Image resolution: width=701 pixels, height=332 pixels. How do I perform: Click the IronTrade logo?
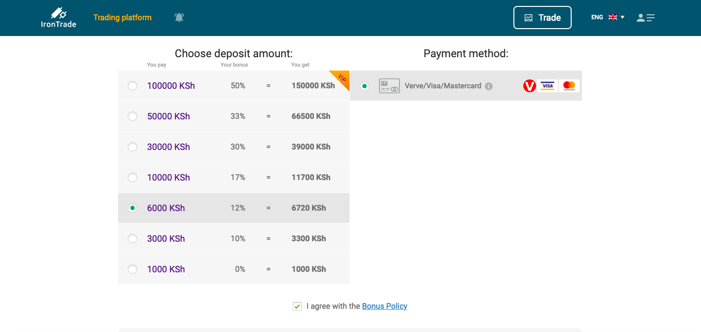pos(58,18)
